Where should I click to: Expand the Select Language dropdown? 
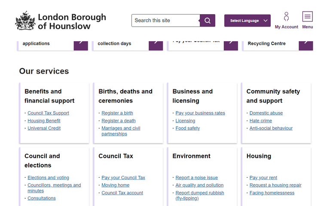(247, 21)
